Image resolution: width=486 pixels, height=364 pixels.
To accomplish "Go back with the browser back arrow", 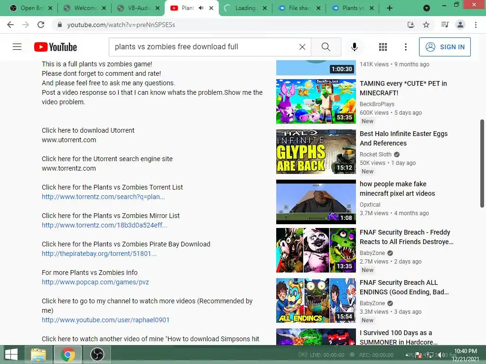I will (x=10, y=25).
